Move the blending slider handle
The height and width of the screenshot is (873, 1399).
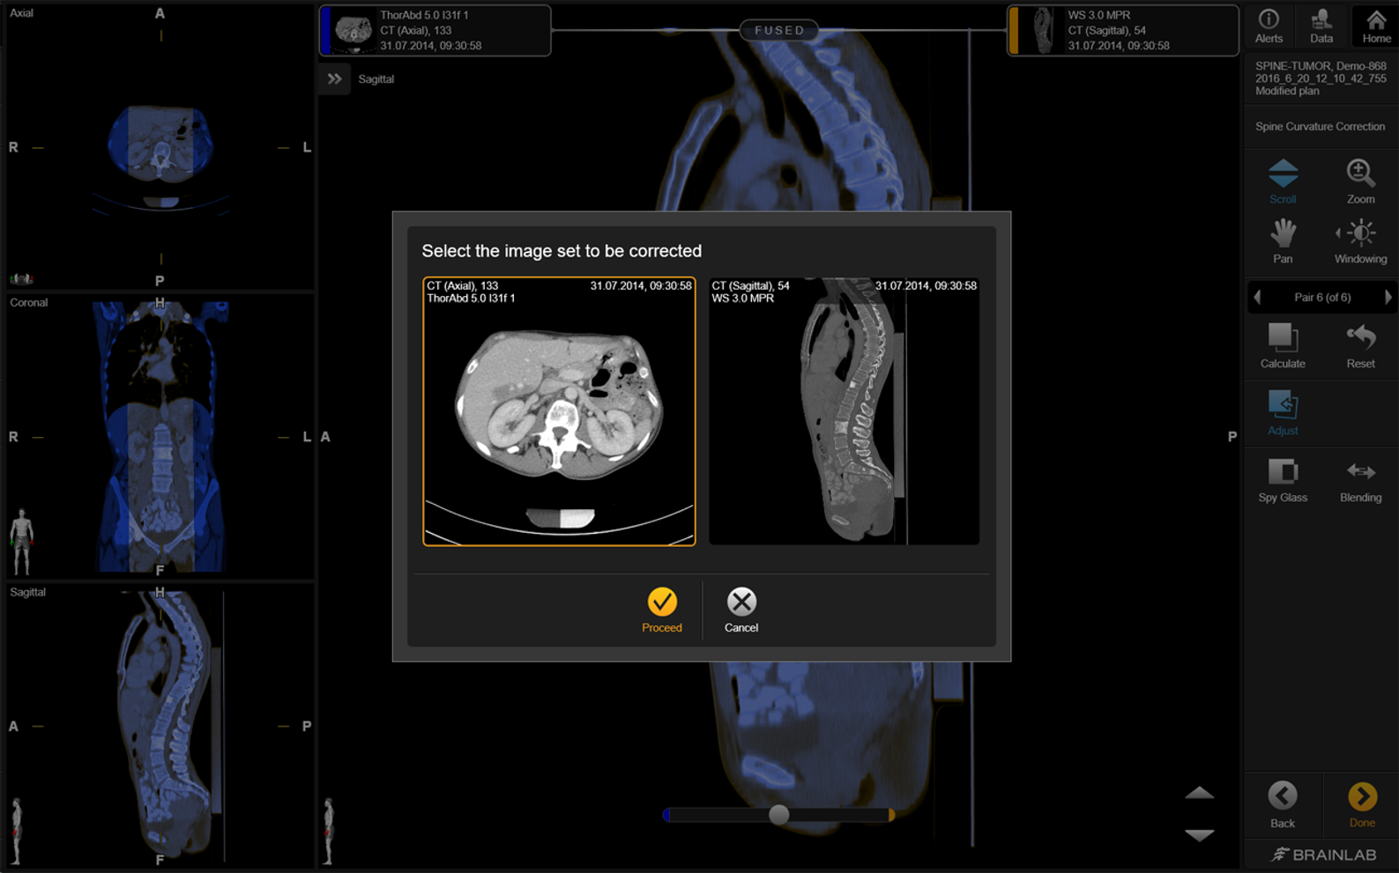click(778, 815)
